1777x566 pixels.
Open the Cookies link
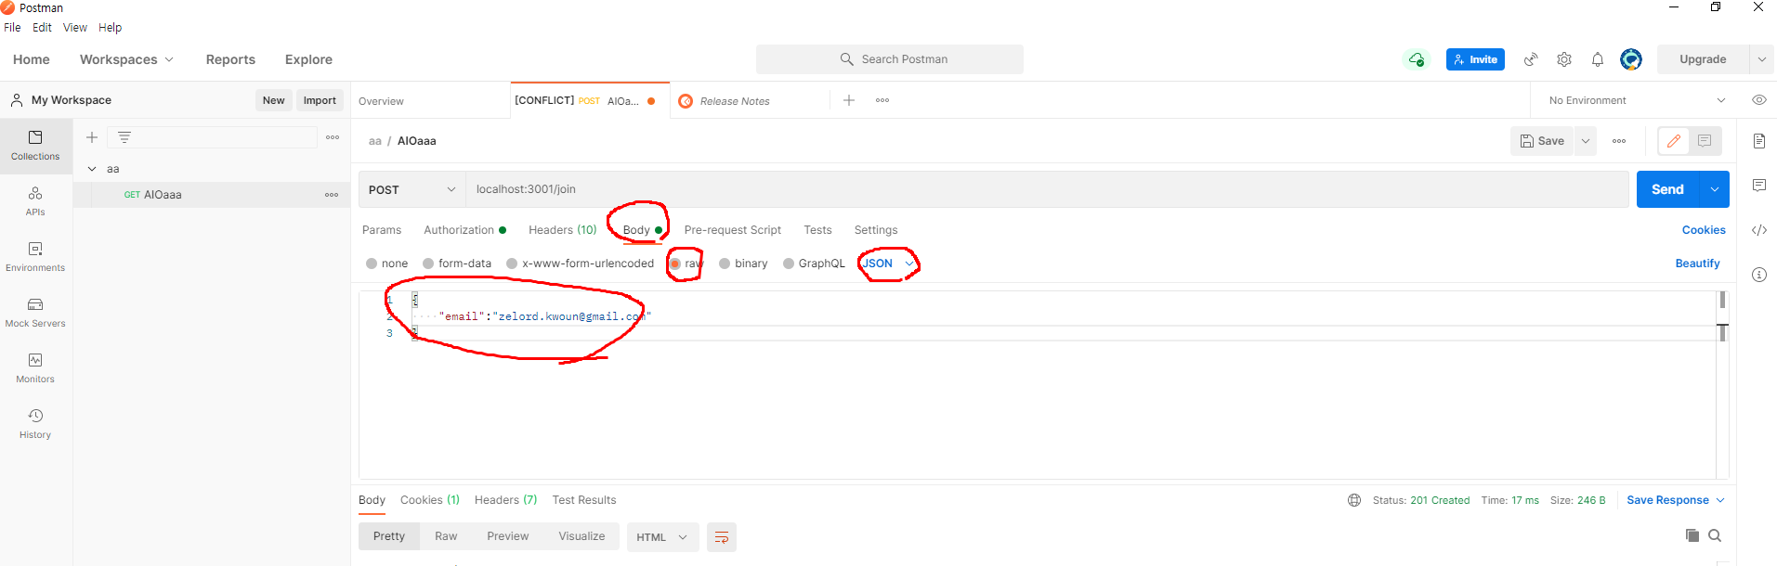point(1704,230)
